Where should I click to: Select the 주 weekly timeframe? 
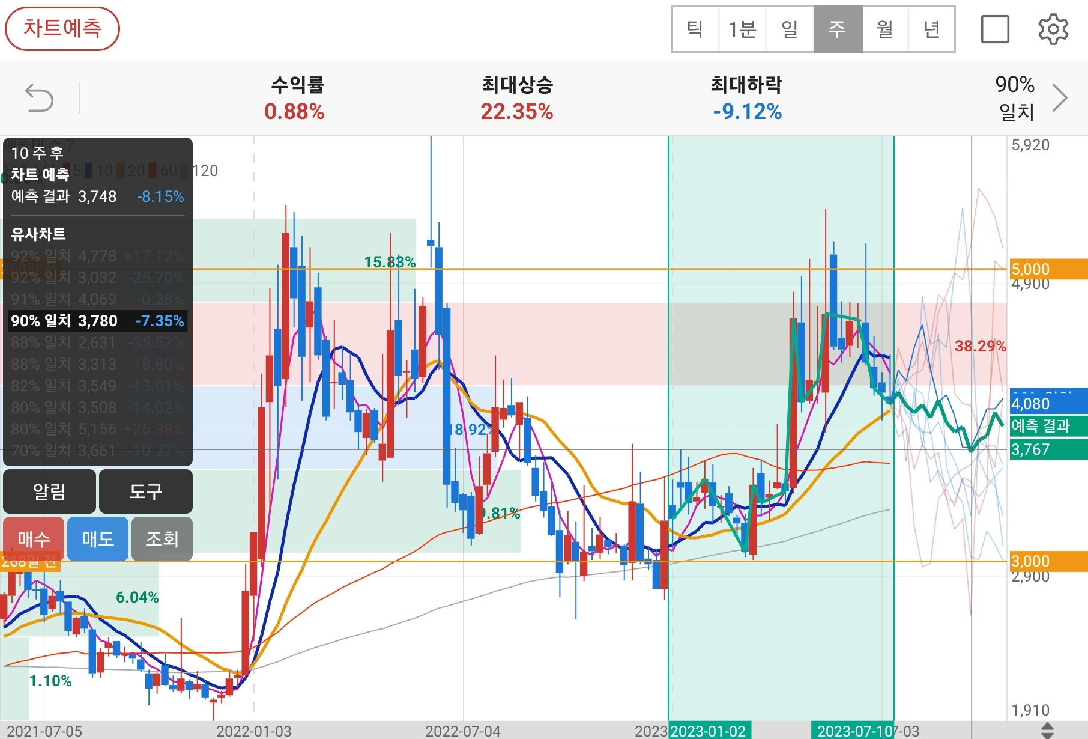[x=838, y=29]
